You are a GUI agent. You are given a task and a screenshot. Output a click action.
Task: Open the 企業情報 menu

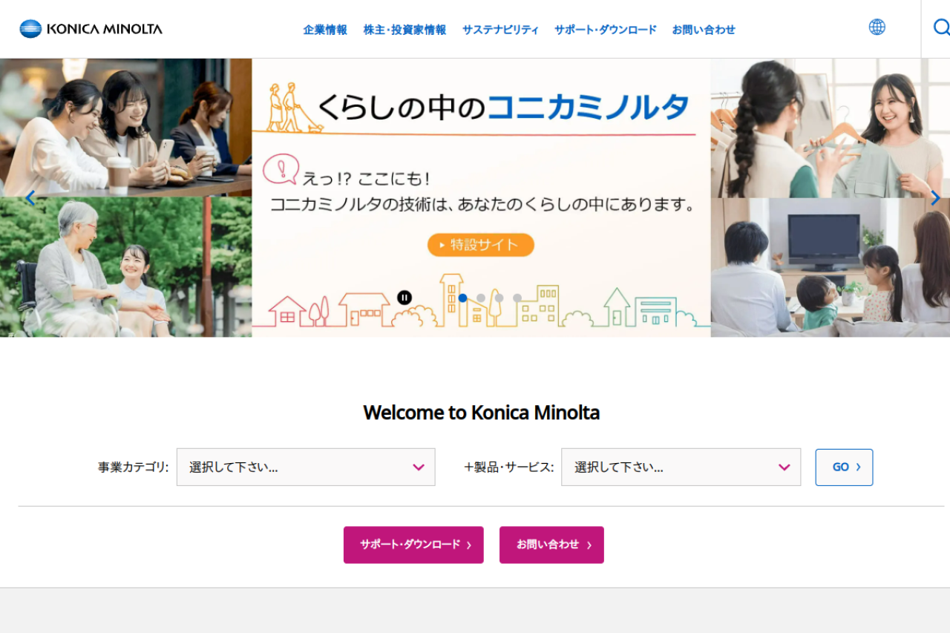pyautogui.click(x=325, y=30)
